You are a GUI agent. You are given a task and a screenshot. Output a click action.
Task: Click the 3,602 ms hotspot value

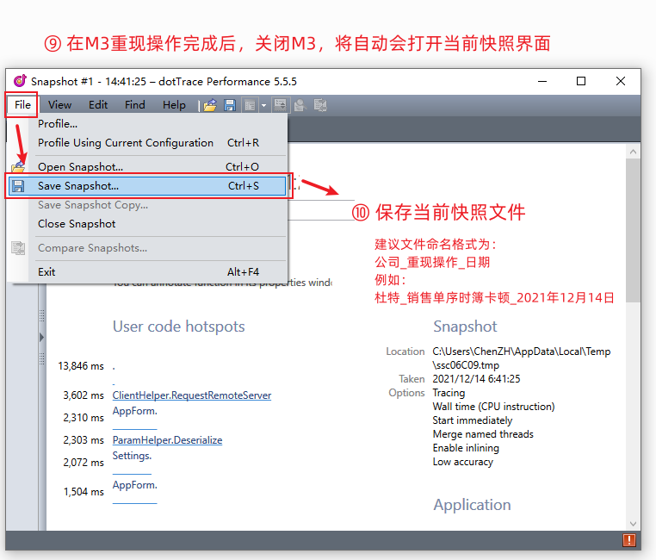(84, 395)
